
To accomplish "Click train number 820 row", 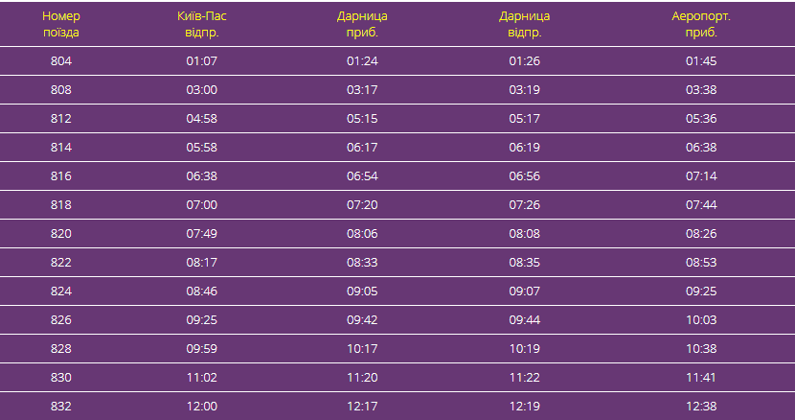I will pos(61,234).
